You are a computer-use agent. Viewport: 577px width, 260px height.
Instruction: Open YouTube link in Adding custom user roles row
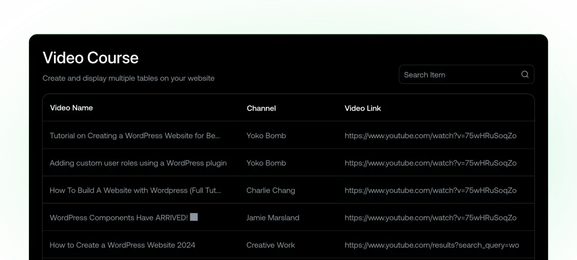431,163
